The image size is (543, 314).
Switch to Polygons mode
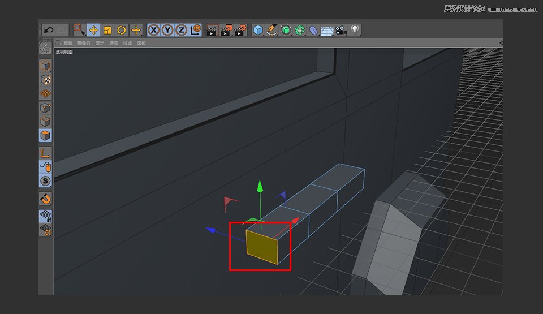point(45,136)
